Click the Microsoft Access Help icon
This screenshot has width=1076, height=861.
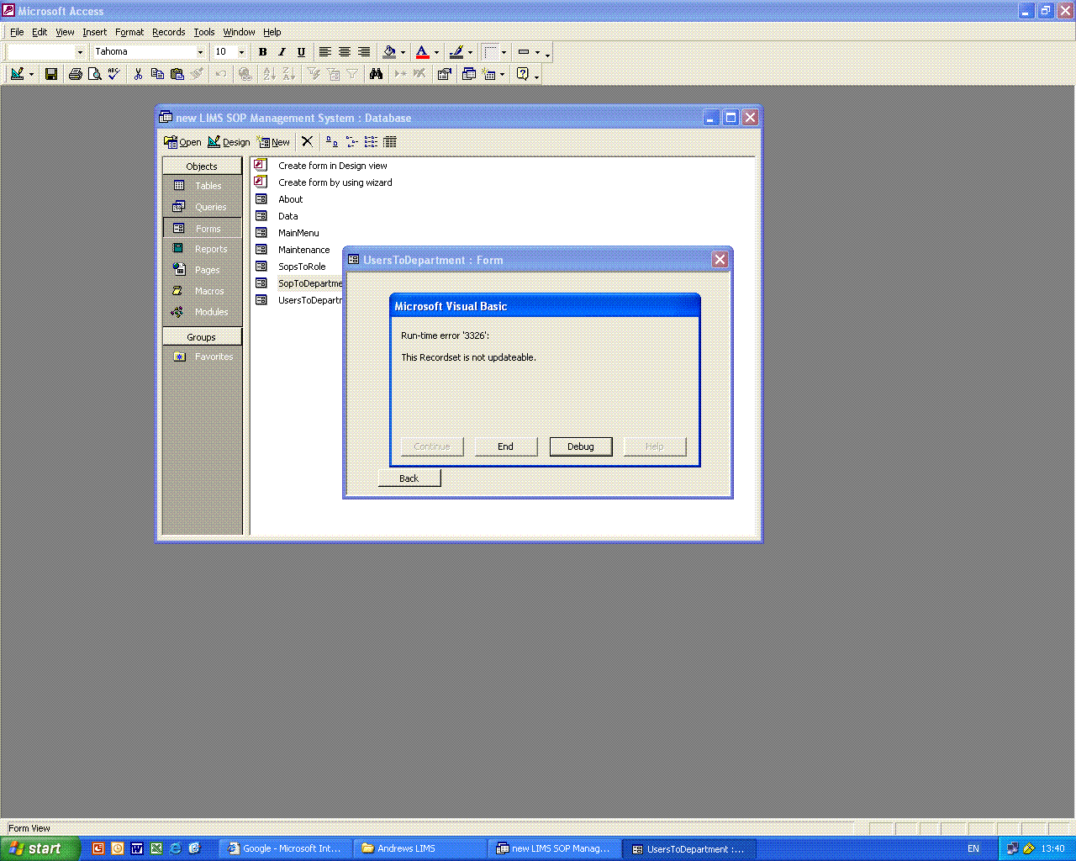[522, 74]
